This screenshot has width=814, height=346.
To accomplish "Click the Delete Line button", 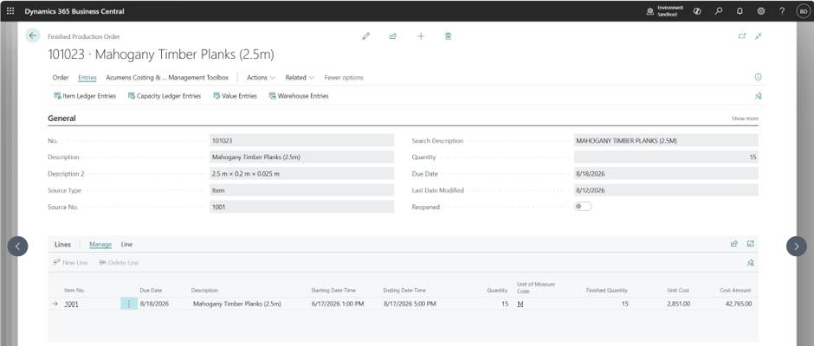I will pos(119,263).
